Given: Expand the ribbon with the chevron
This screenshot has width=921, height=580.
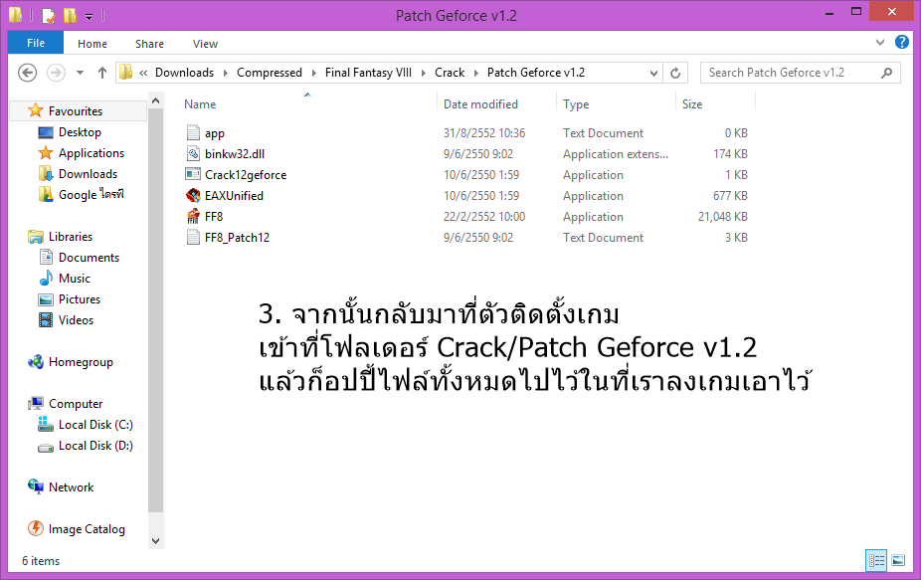Looking at the screenshot, I should tap(879, 43).
